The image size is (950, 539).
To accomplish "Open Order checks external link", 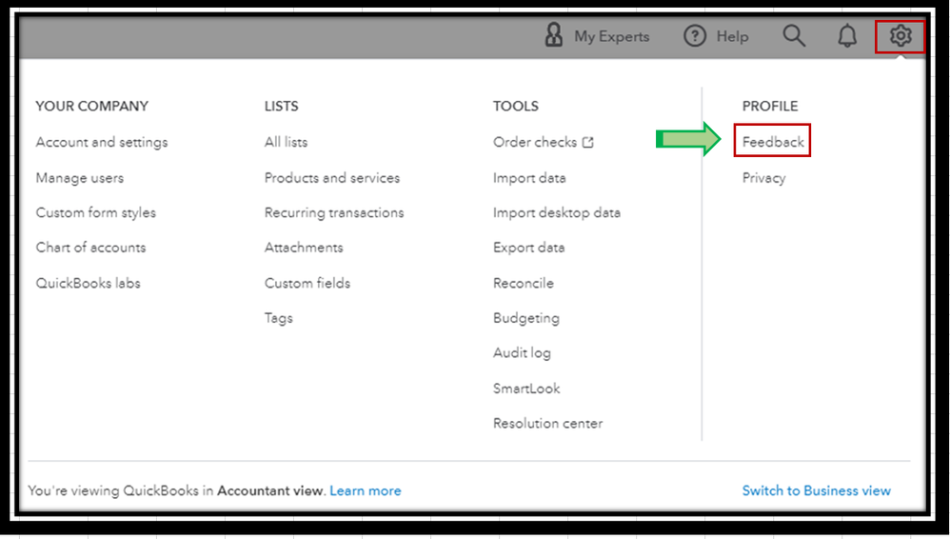I will [543, 142].
